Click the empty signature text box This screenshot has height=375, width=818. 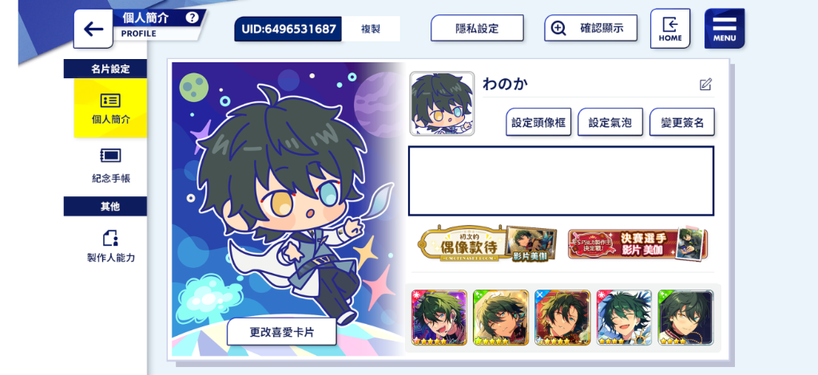561,181
